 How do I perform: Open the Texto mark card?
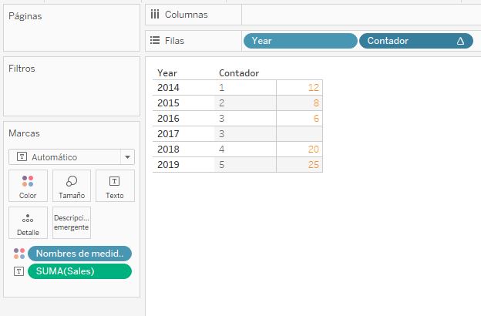pyautogui.click(x=115, y=186)
